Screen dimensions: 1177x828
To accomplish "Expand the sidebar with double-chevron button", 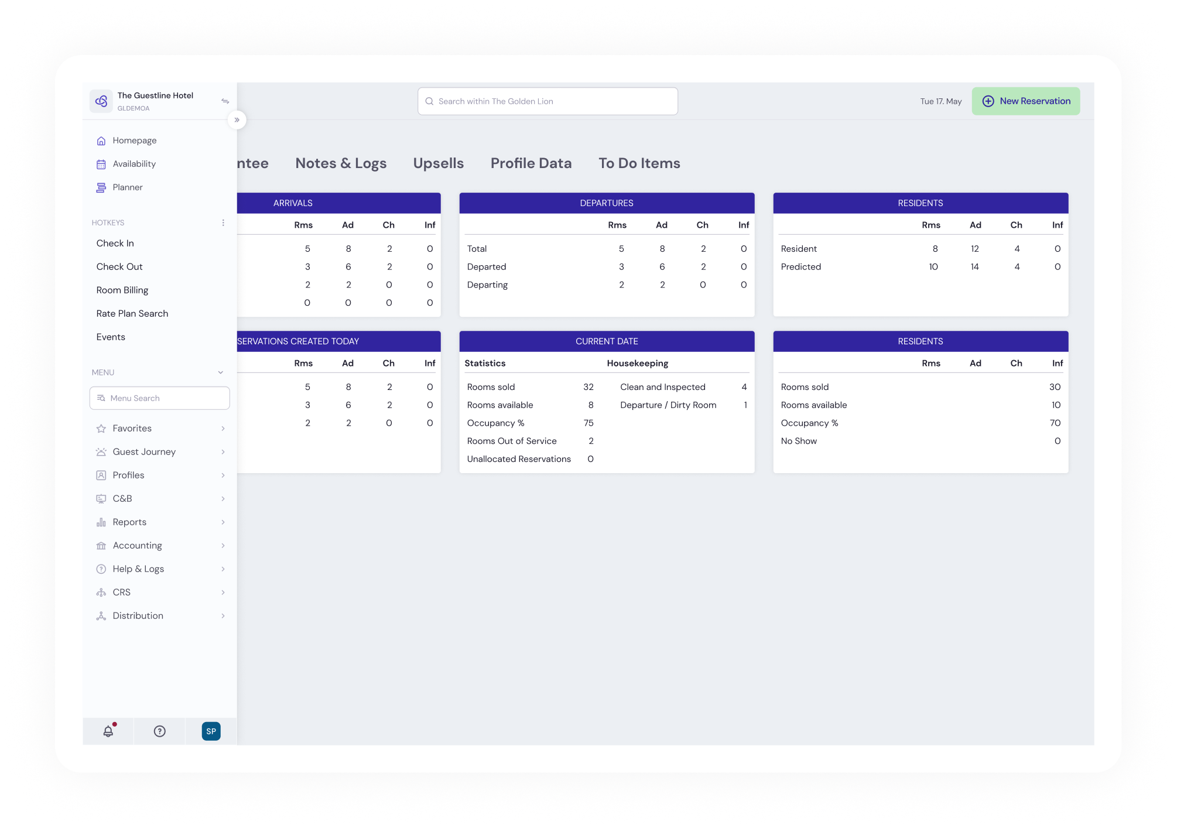I will (x=237, y=120).
